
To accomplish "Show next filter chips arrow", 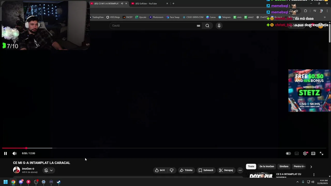I will click(311, 167).
